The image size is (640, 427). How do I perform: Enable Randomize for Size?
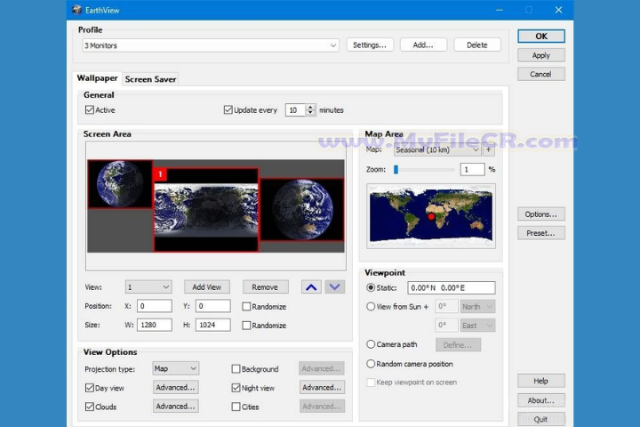point(246,326)
